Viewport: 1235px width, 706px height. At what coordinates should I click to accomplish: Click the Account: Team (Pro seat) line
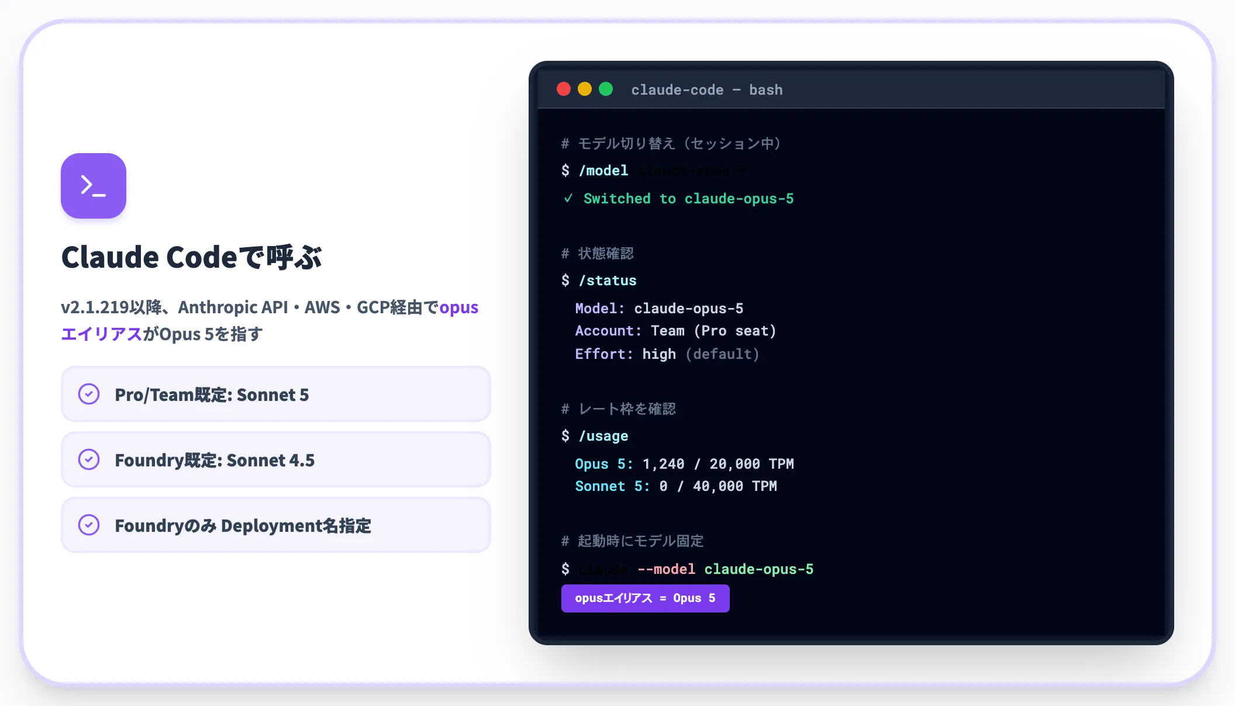click(675, 331)
